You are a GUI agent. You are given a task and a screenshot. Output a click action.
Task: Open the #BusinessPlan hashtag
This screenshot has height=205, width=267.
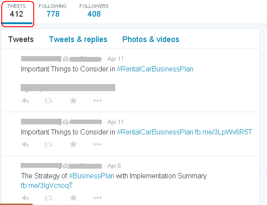tap(91, 176)
